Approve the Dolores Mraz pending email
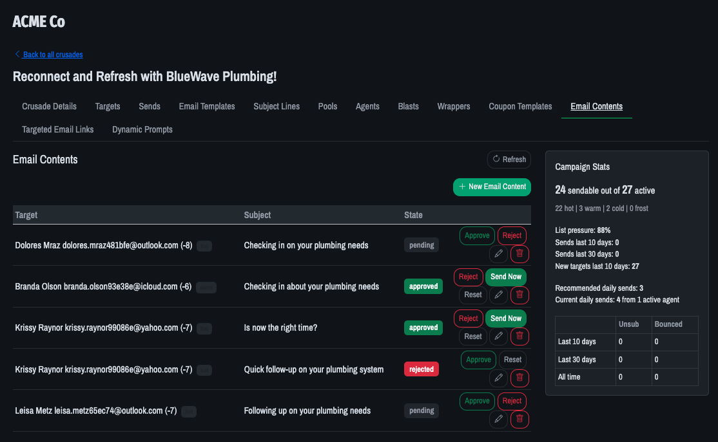The image size is (718, 442). (x=477, y=235)
